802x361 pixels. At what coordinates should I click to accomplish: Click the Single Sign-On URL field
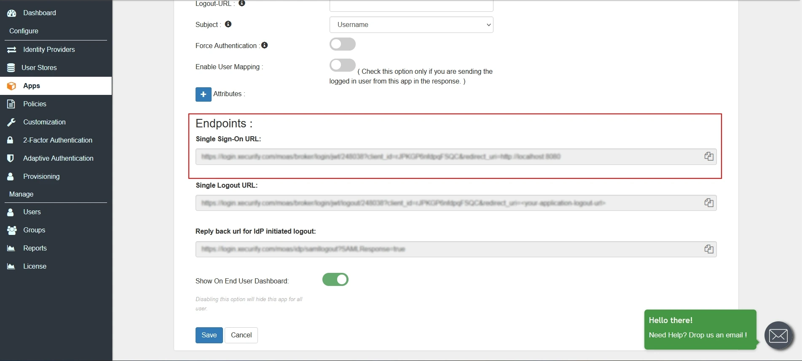(456, 156)
